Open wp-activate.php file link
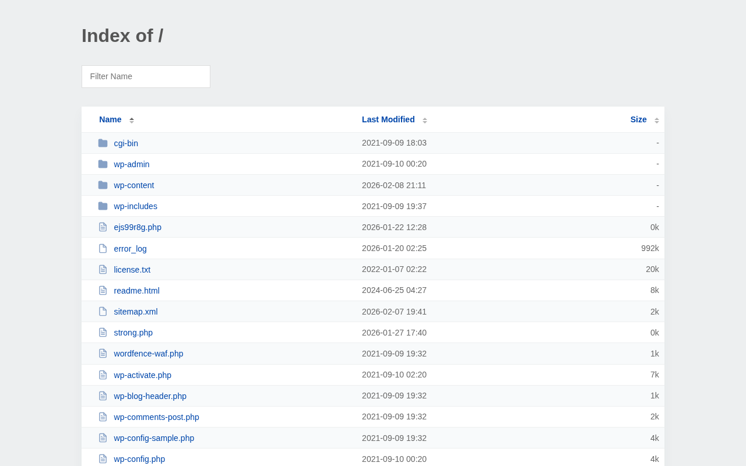The height and width of the screenshot is (466, 746). [x=143, y=375]
